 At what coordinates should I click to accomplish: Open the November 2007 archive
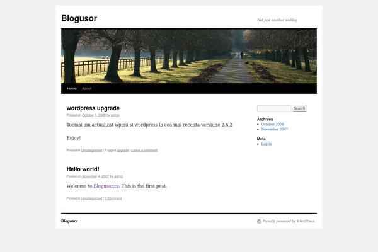275,129
